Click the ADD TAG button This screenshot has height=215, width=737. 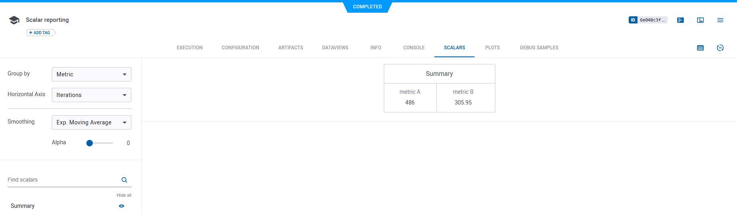[x=40, y=33]
